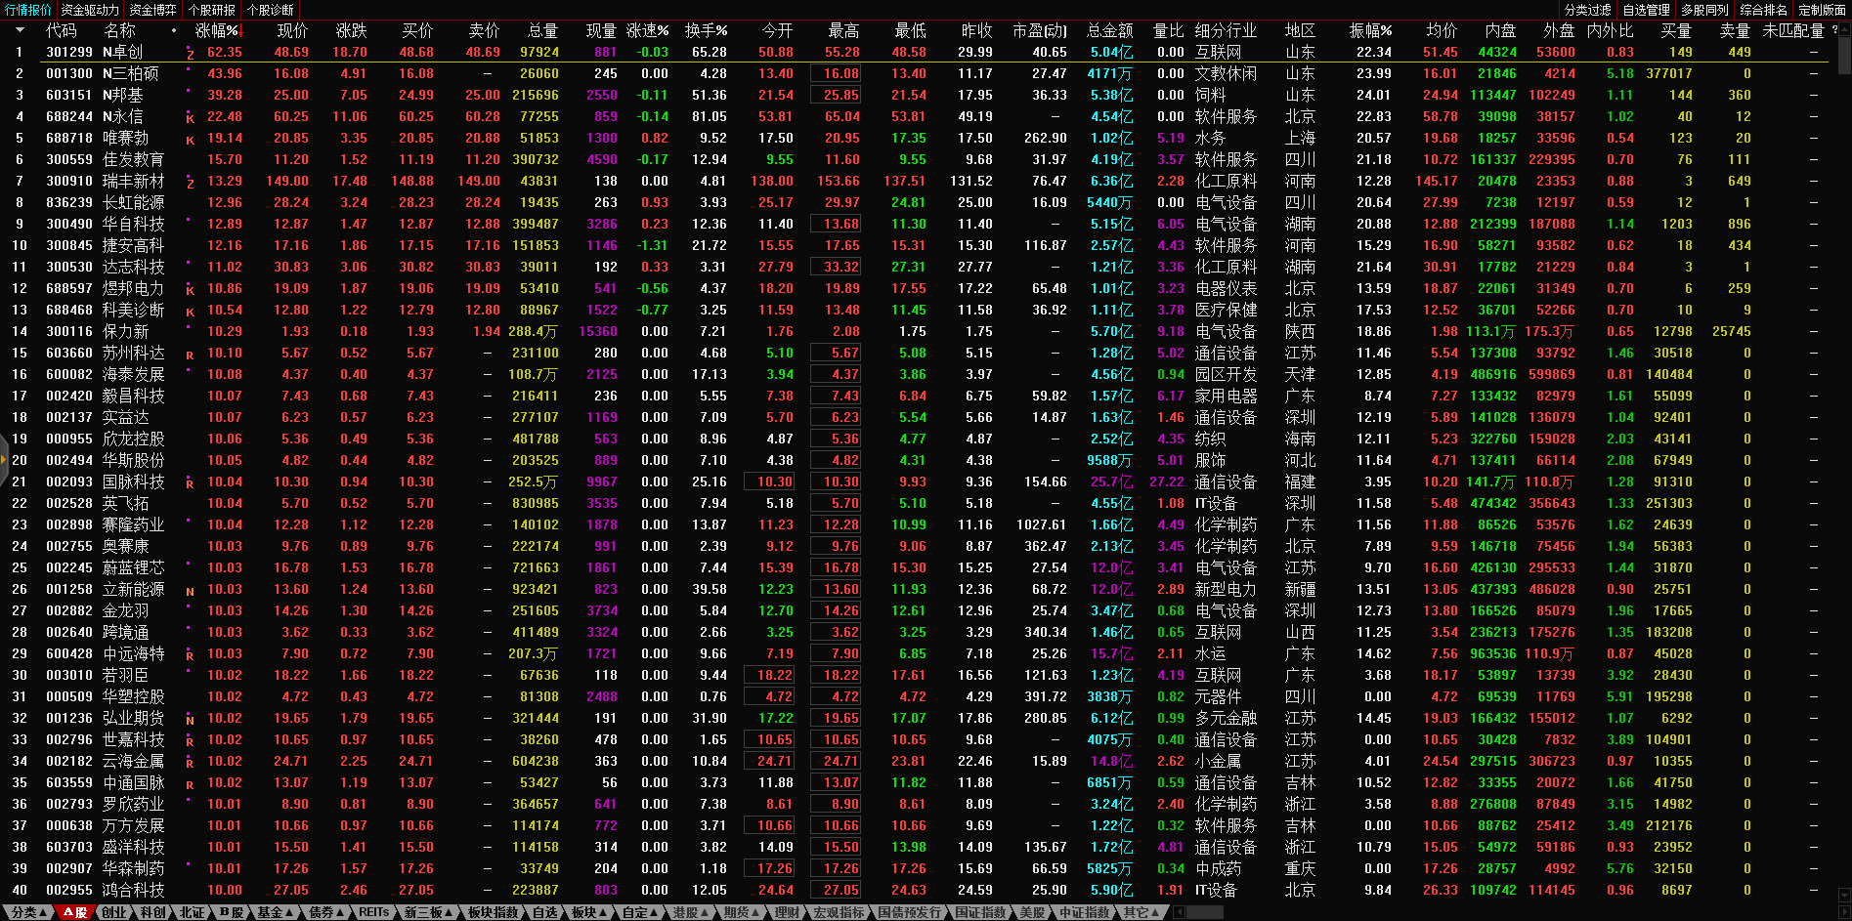Switch to the 资金驱动力 tab
Image resolution: width=1852 pixels, height=921 pixels.
click(x=90, y=10)
